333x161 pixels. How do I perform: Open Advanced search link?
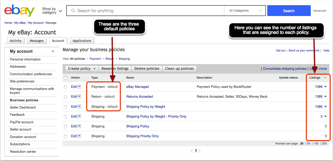coord(320,11)
